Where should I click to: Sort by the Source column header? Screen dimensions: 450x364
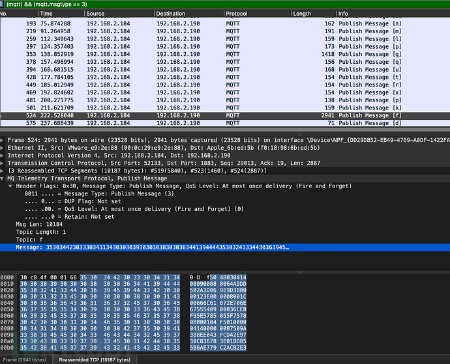(119, 14)
